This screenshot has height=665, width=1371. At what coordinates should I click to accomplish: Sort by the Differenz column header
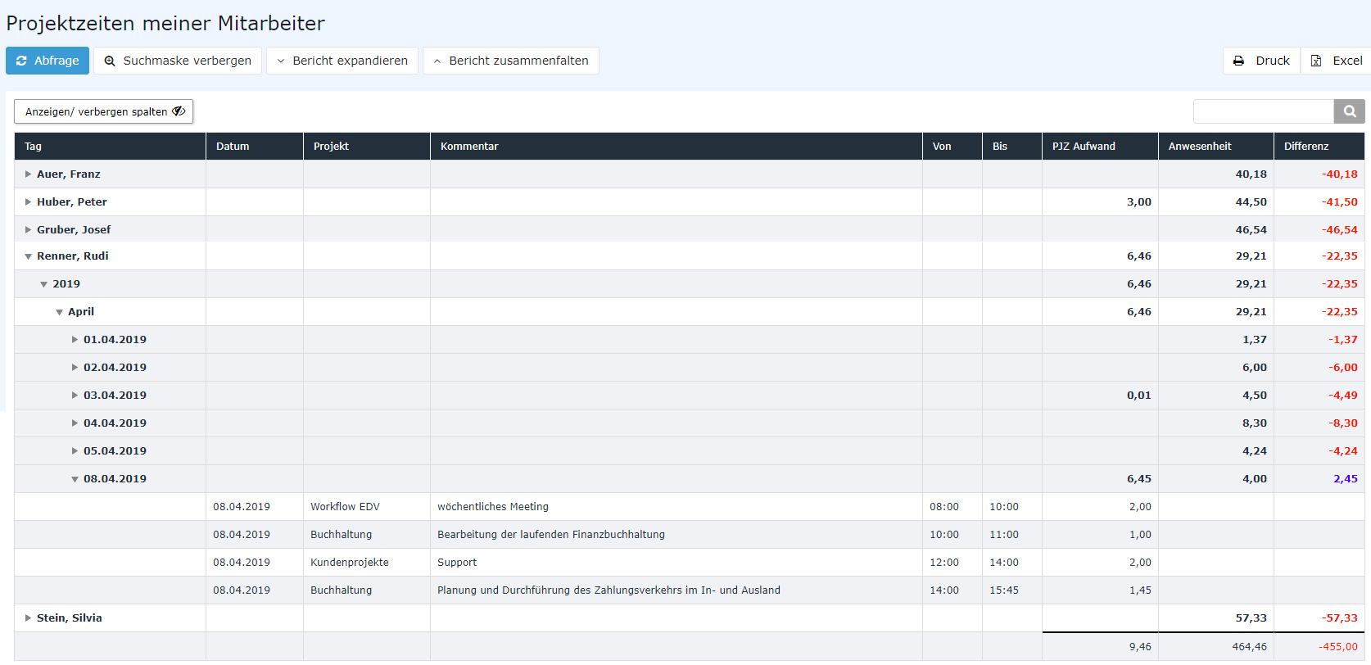(x=1319, y=147)
